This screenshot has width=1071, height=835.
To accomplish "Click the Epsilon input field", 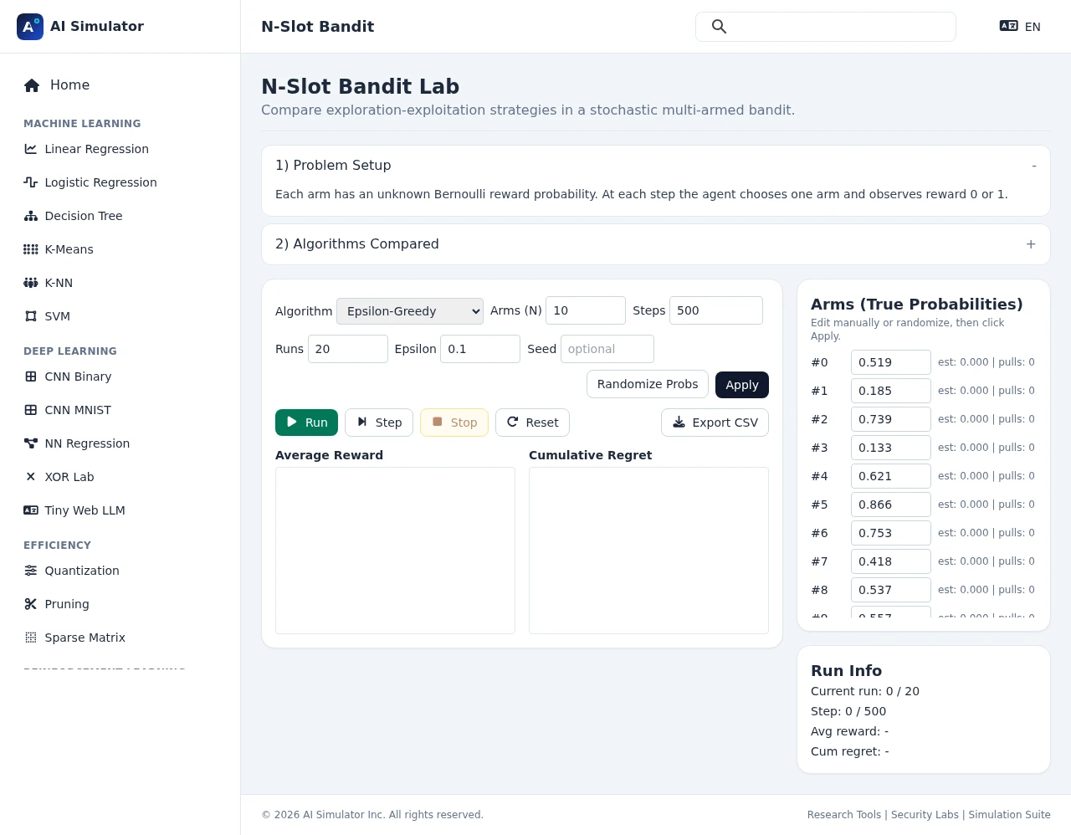I will coord(479,349).
